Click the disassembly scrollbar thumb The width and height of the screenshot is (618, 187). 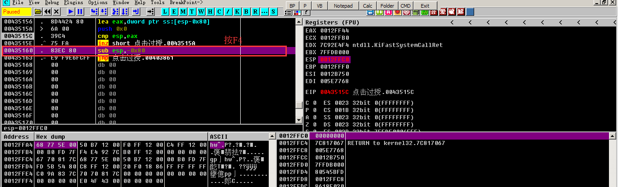298,105
